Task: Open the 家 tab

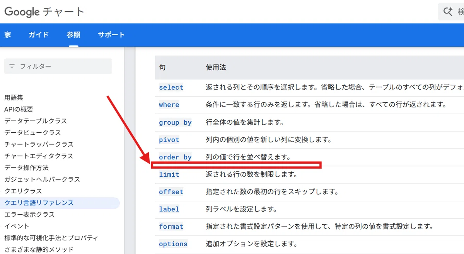Action: pos(8,35)
